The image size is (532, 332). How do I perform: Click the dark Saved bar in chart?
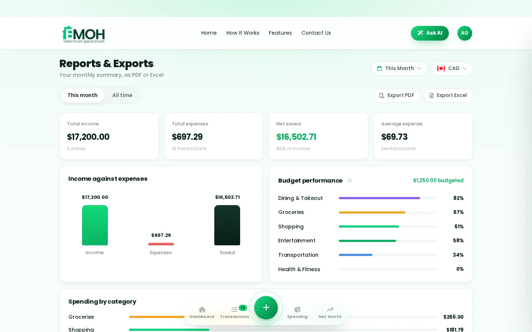(227, 225)
